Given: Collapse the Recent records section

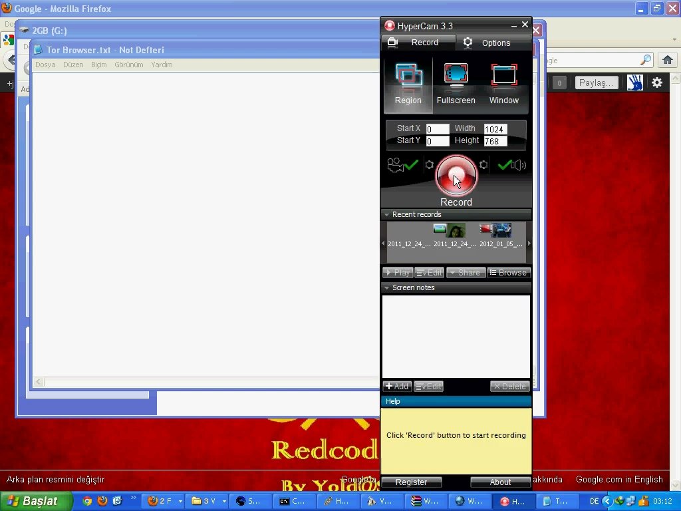Looking at the screenshot, I should 386,215.
